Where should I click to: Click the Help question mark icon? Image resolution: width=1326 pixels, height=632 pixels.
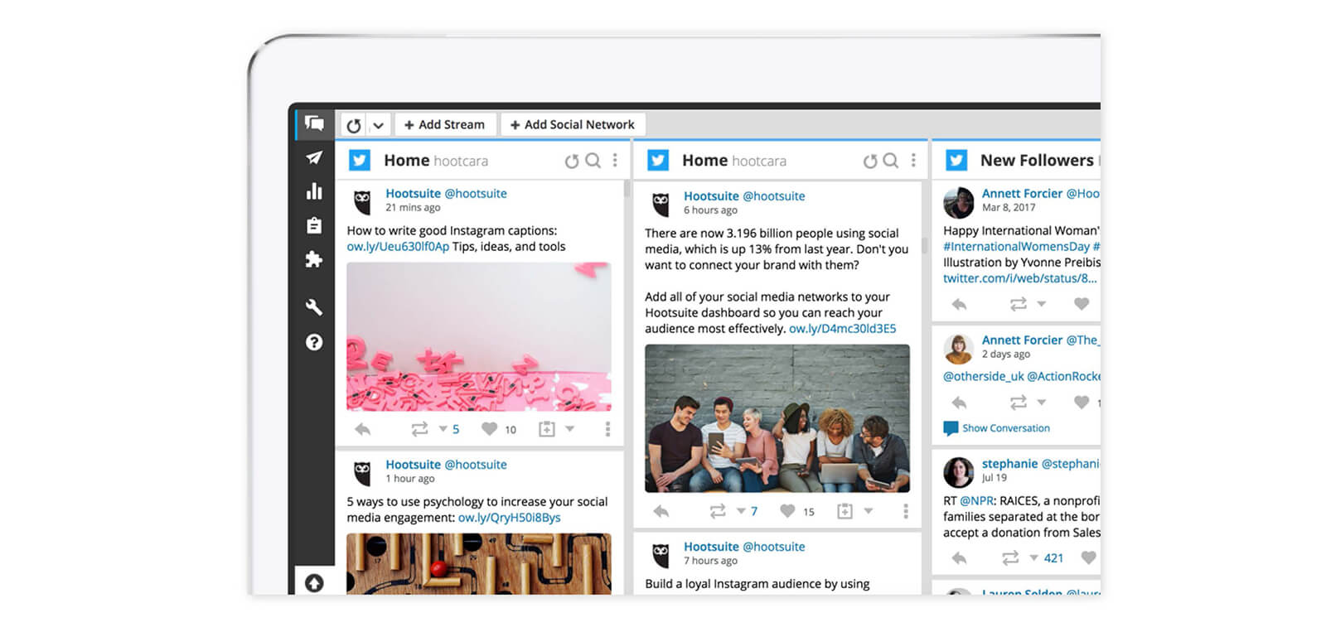tap(314, 342)
